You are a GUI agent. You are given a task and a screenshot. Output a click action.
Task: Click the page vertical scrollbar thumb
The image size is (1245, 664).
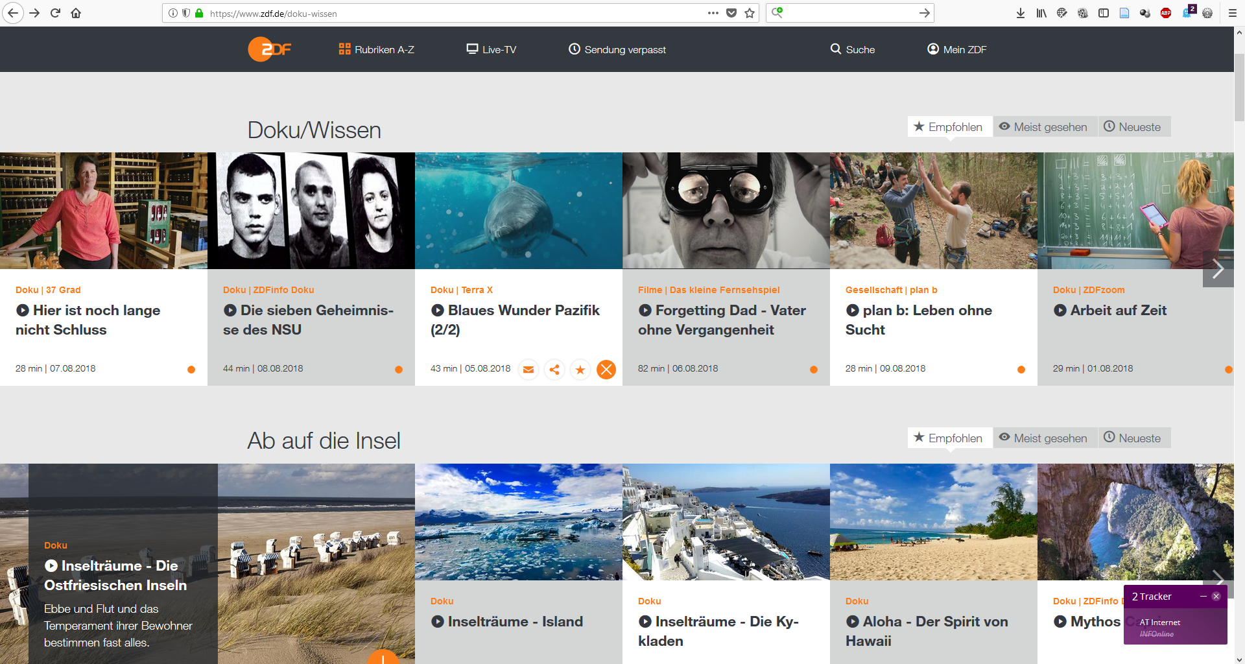coord(1239,88)
